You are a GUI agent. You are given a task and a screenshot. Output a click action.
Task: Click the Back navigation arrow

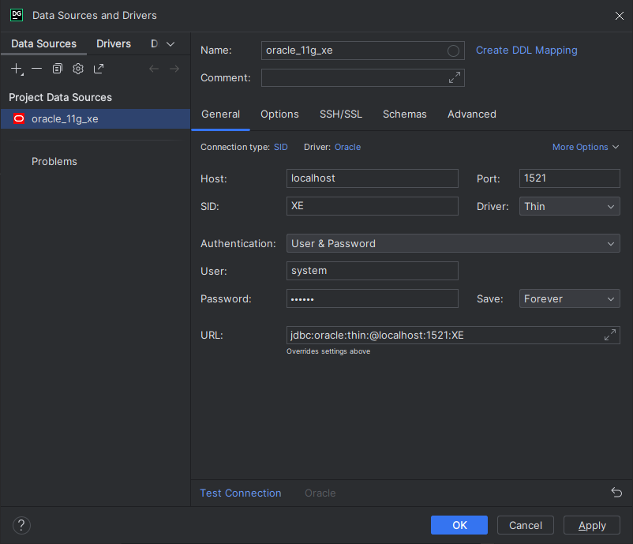[154, 69]
